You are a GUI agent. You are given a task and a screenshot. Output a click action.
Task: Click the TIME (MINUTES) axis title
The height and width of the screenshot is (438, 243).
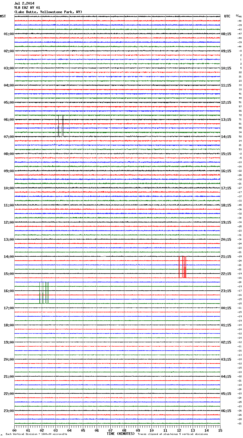[121, 434]
